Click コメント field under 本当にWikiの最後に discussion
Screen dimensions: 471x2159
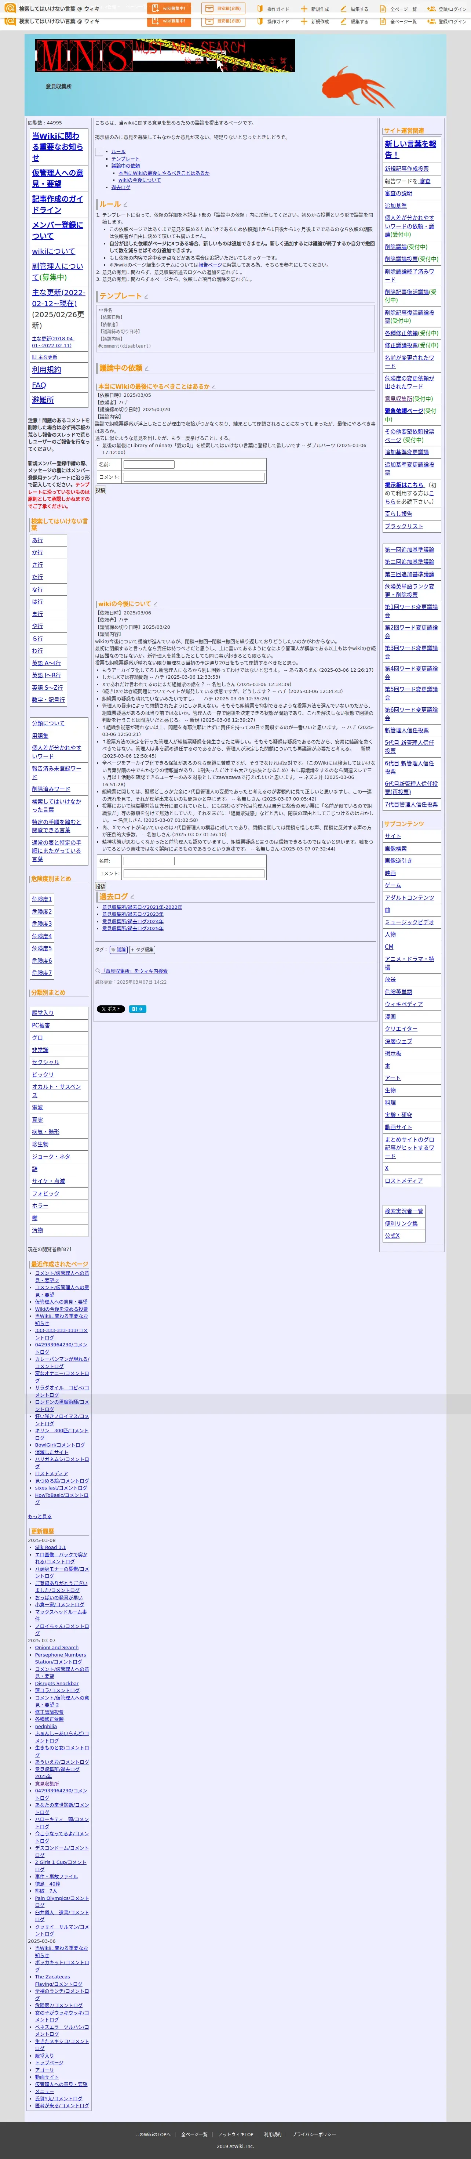[x=194, y=477]
